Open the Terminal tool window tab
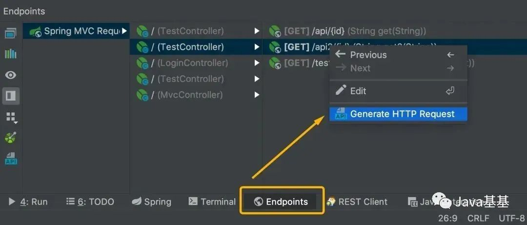Viewport: 527px width, 225px height. point(212,202)
